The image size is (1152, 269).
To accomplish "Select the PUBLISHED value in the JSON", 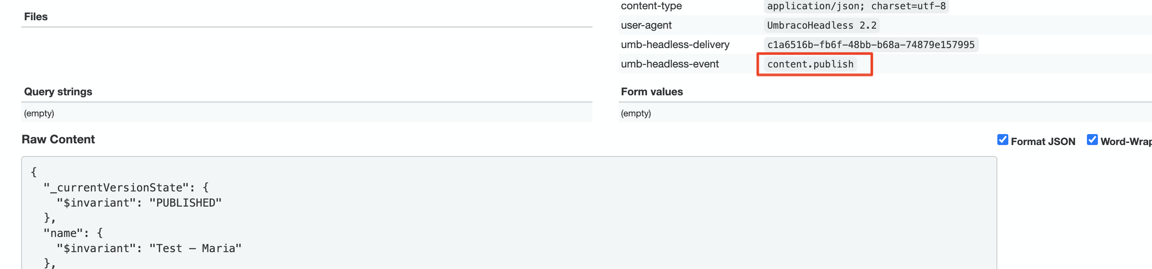I will click(x=186, y=202).
